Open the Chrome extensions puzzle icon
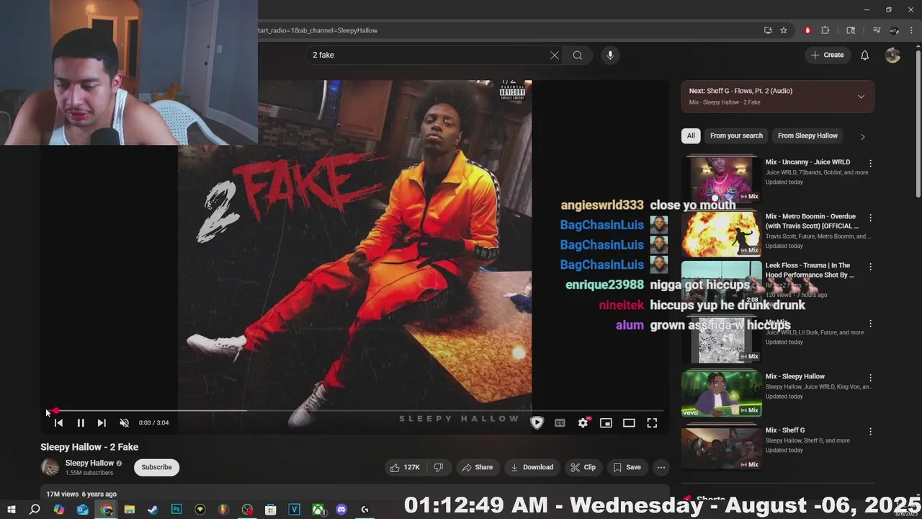The height and width of the screenshot is (519, 922). (x=825, y=30)
